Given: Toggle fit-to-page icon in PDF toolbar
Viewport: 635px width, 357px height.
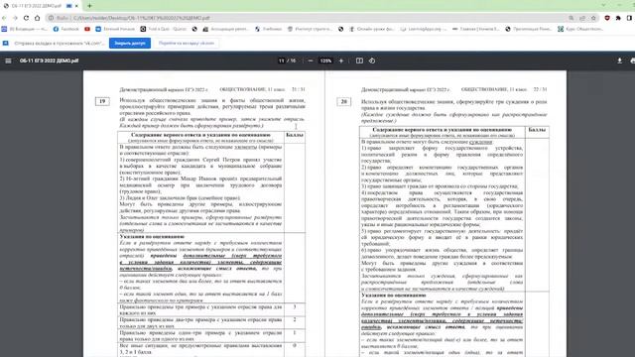Looking at the screenshot, I should 359,60.
